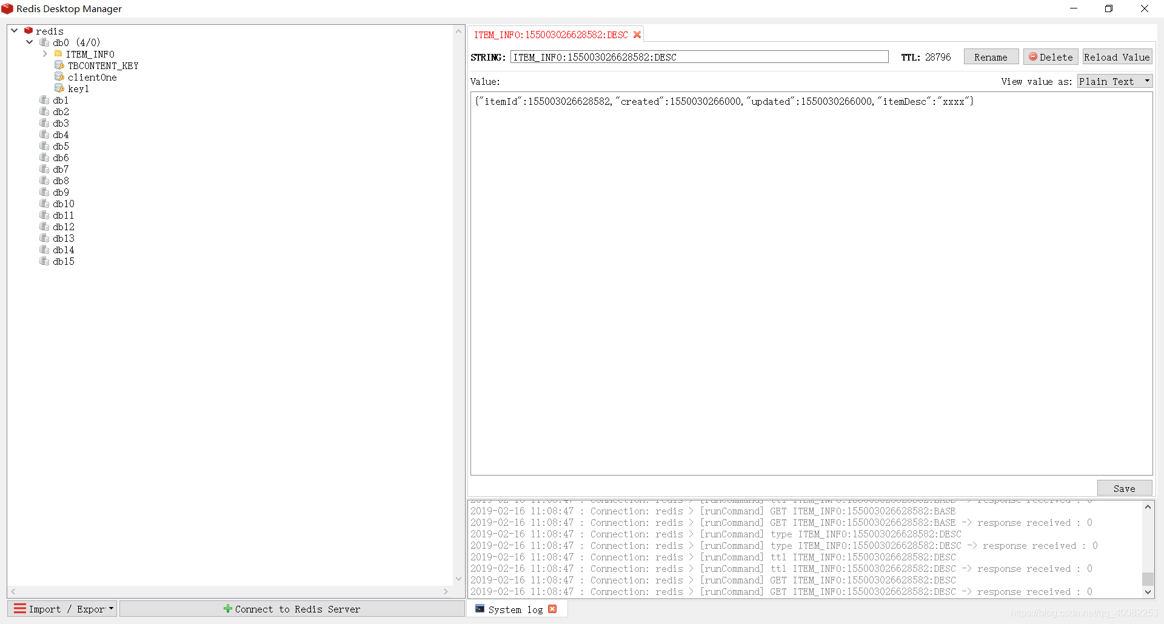Select the db15 label in tree
This screenshot has width=1164, height=624.
[63, 261]
